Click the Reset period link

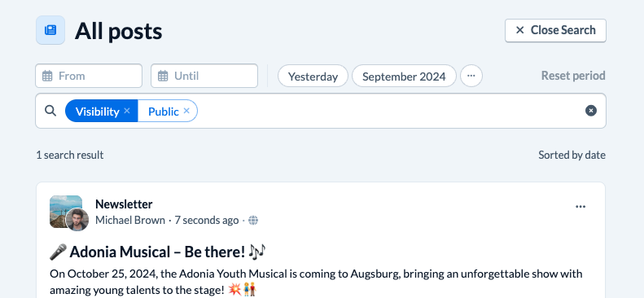(573, 76)
